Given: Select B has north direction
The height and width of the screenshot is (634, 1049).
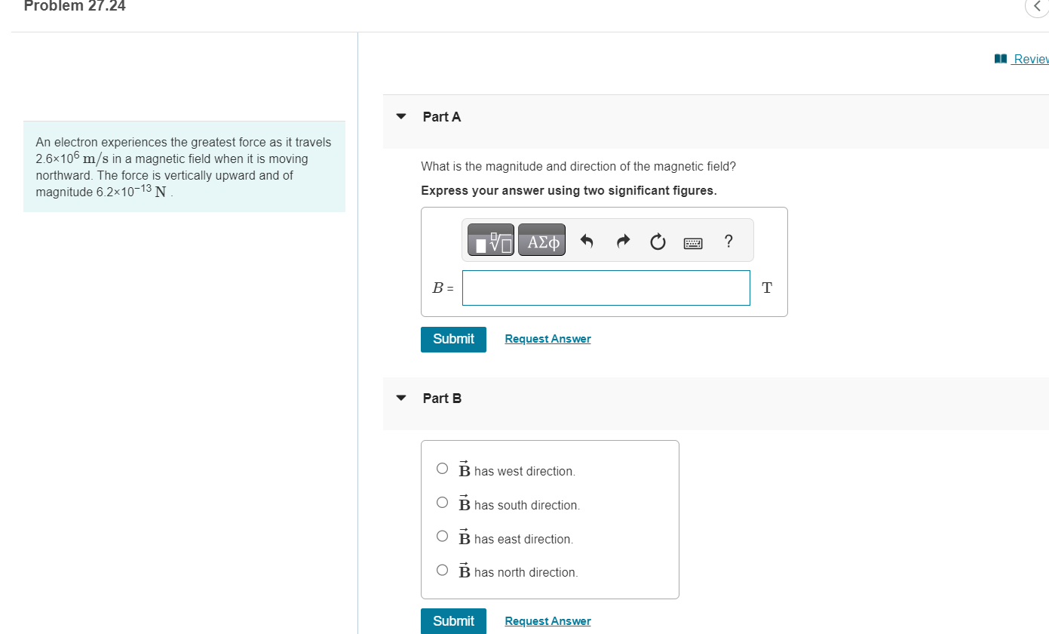Looking at the screenshot, I should [x=442, y=570].
